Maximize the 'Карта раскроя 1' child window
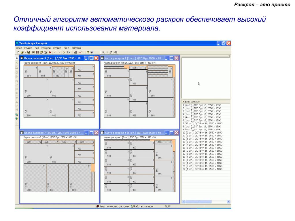 pos(172,133)
